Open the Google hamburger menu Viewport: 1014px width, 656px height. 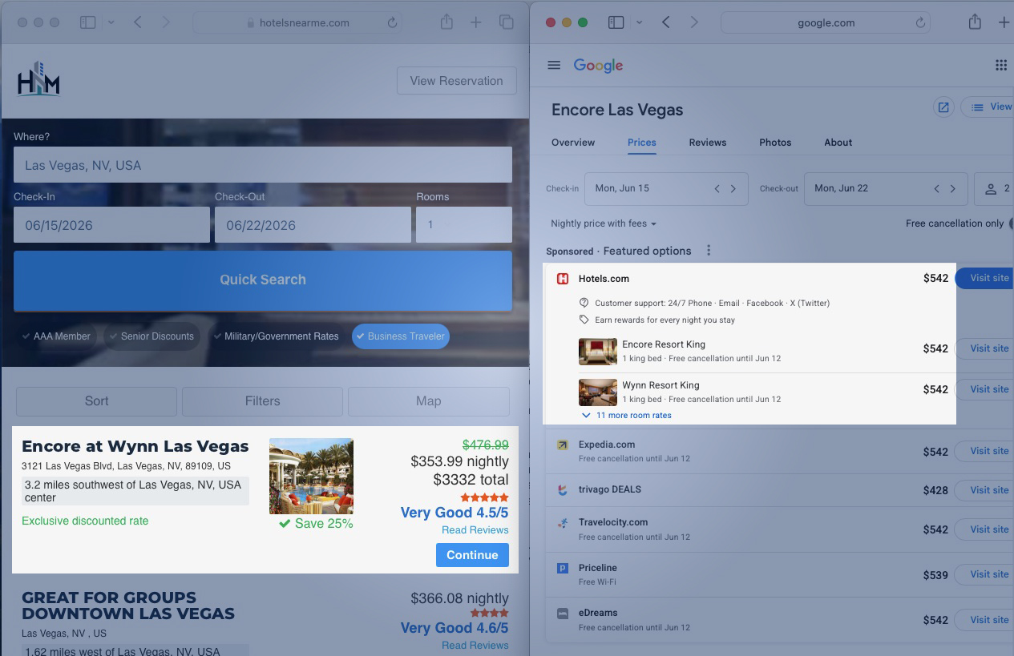click(554, 65)
